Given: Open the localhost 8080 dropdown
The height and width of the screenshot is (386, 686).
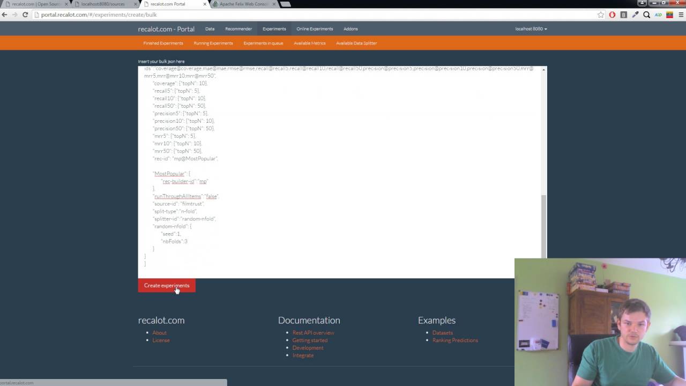Looking at the screenshot, I should point(531,29).
